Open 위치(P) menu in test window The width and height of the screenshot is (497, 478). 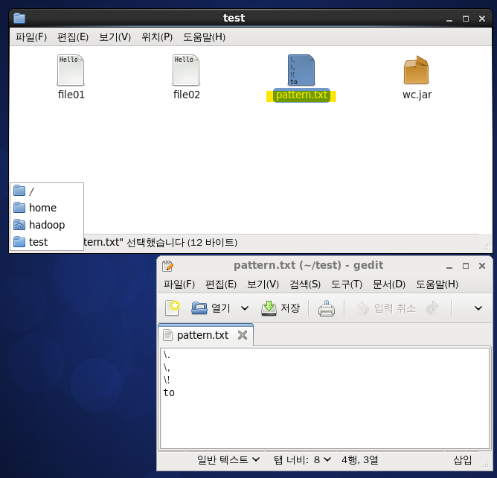pyautogui.click(x=157, y=36)
